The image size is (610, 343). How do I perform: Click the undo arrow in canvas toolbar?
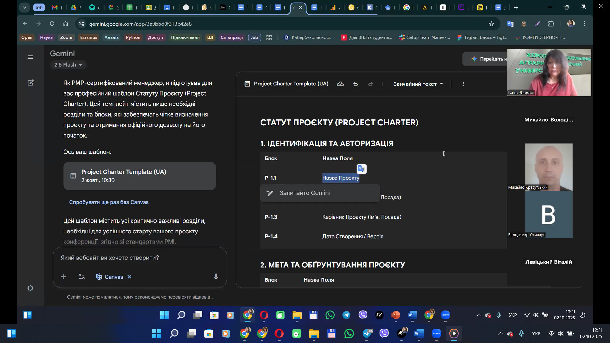click(356, 84)
